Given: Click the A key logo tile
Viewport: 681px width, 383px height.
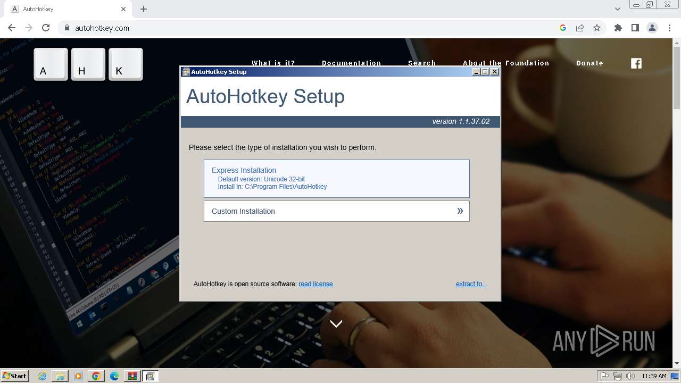Looking at the screenshot, I should click(x=51, y=64).
